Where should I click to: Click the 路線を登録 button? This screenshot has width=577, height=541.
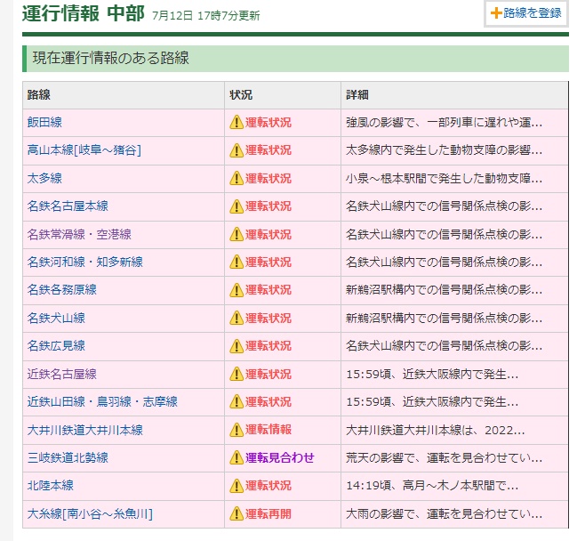click(x=525, y=13)
